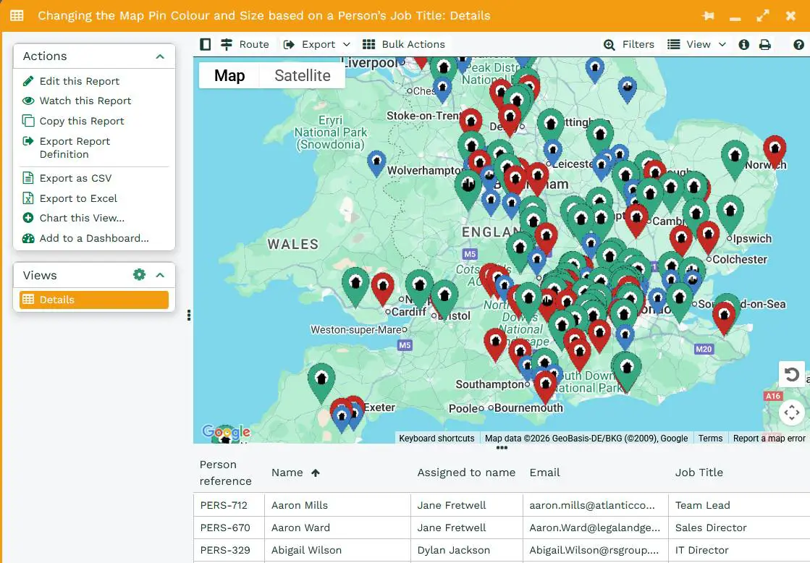
Task: Open the Export dropdown menu
Action: pos(317,44)
